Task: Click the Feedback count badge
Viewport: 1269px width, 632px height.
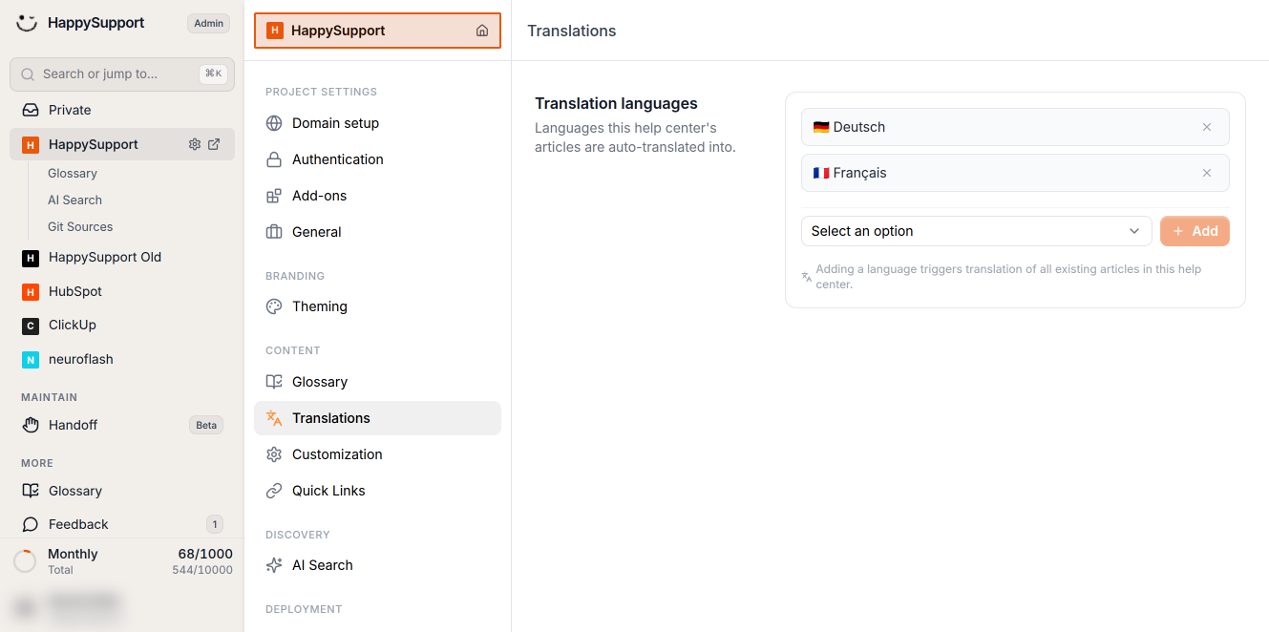Action: (215, 524)
